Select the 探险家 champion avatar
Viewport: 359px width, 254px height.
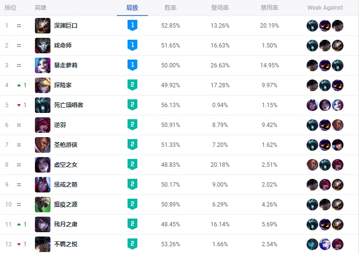(43, 85)
